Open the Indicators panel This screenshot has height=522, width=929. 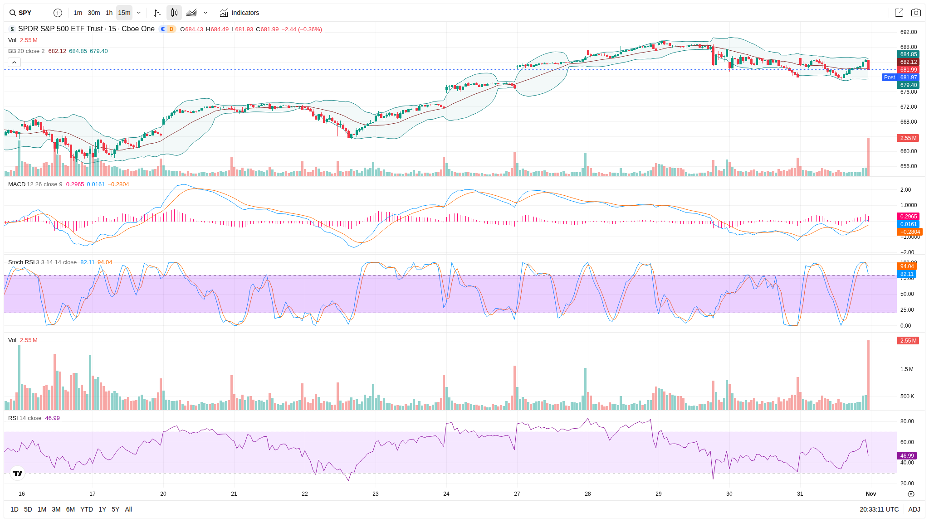tap(239, 13)
